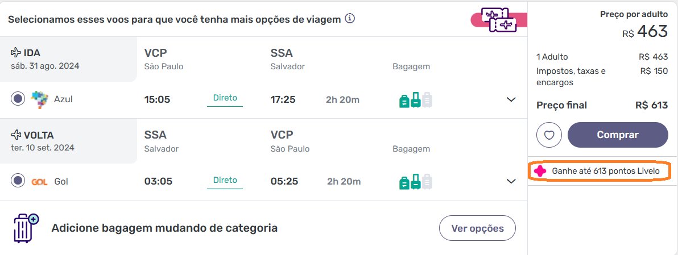The image size is (678, 255).
Task: Click the baggage icons on Azul flight
Action: 416,99
